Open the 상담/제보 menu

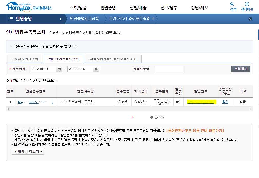[x=200, y=8]
